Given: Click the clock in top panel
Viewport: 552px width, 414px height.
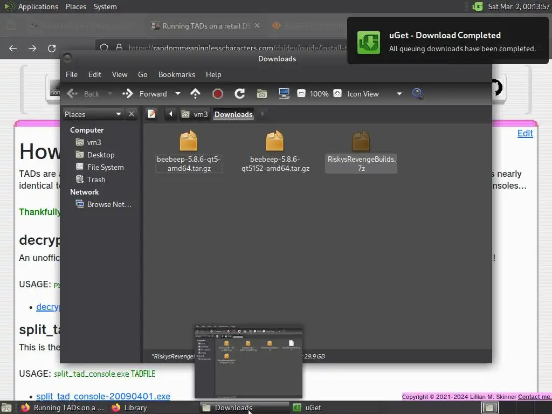Looking at the screenshot, I should (519, 6).
